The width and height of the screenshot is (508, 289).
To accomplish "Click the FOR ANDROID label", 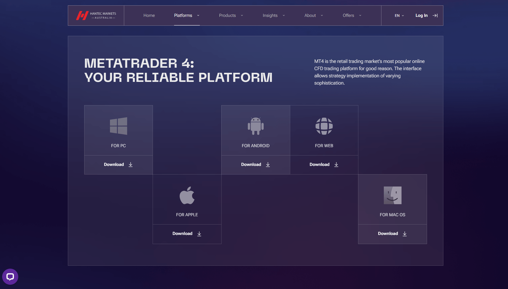I will tap(256, 146).
